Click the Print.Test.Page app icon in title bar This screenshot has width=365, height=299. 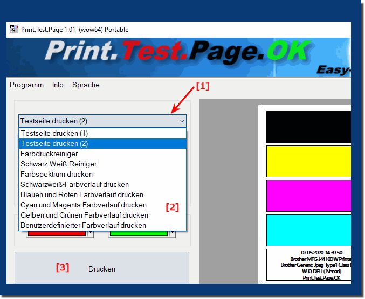[14, 29]
